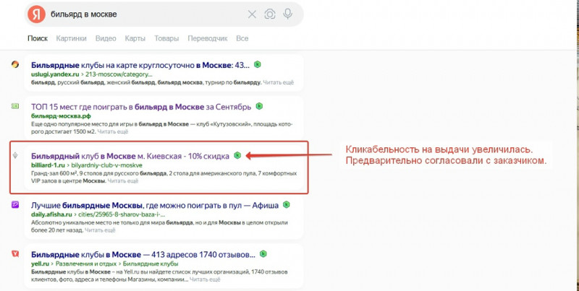The height and width of the screenshot is (291, 579).
Task: Switch to the Поиск tab
Action: 38,38
